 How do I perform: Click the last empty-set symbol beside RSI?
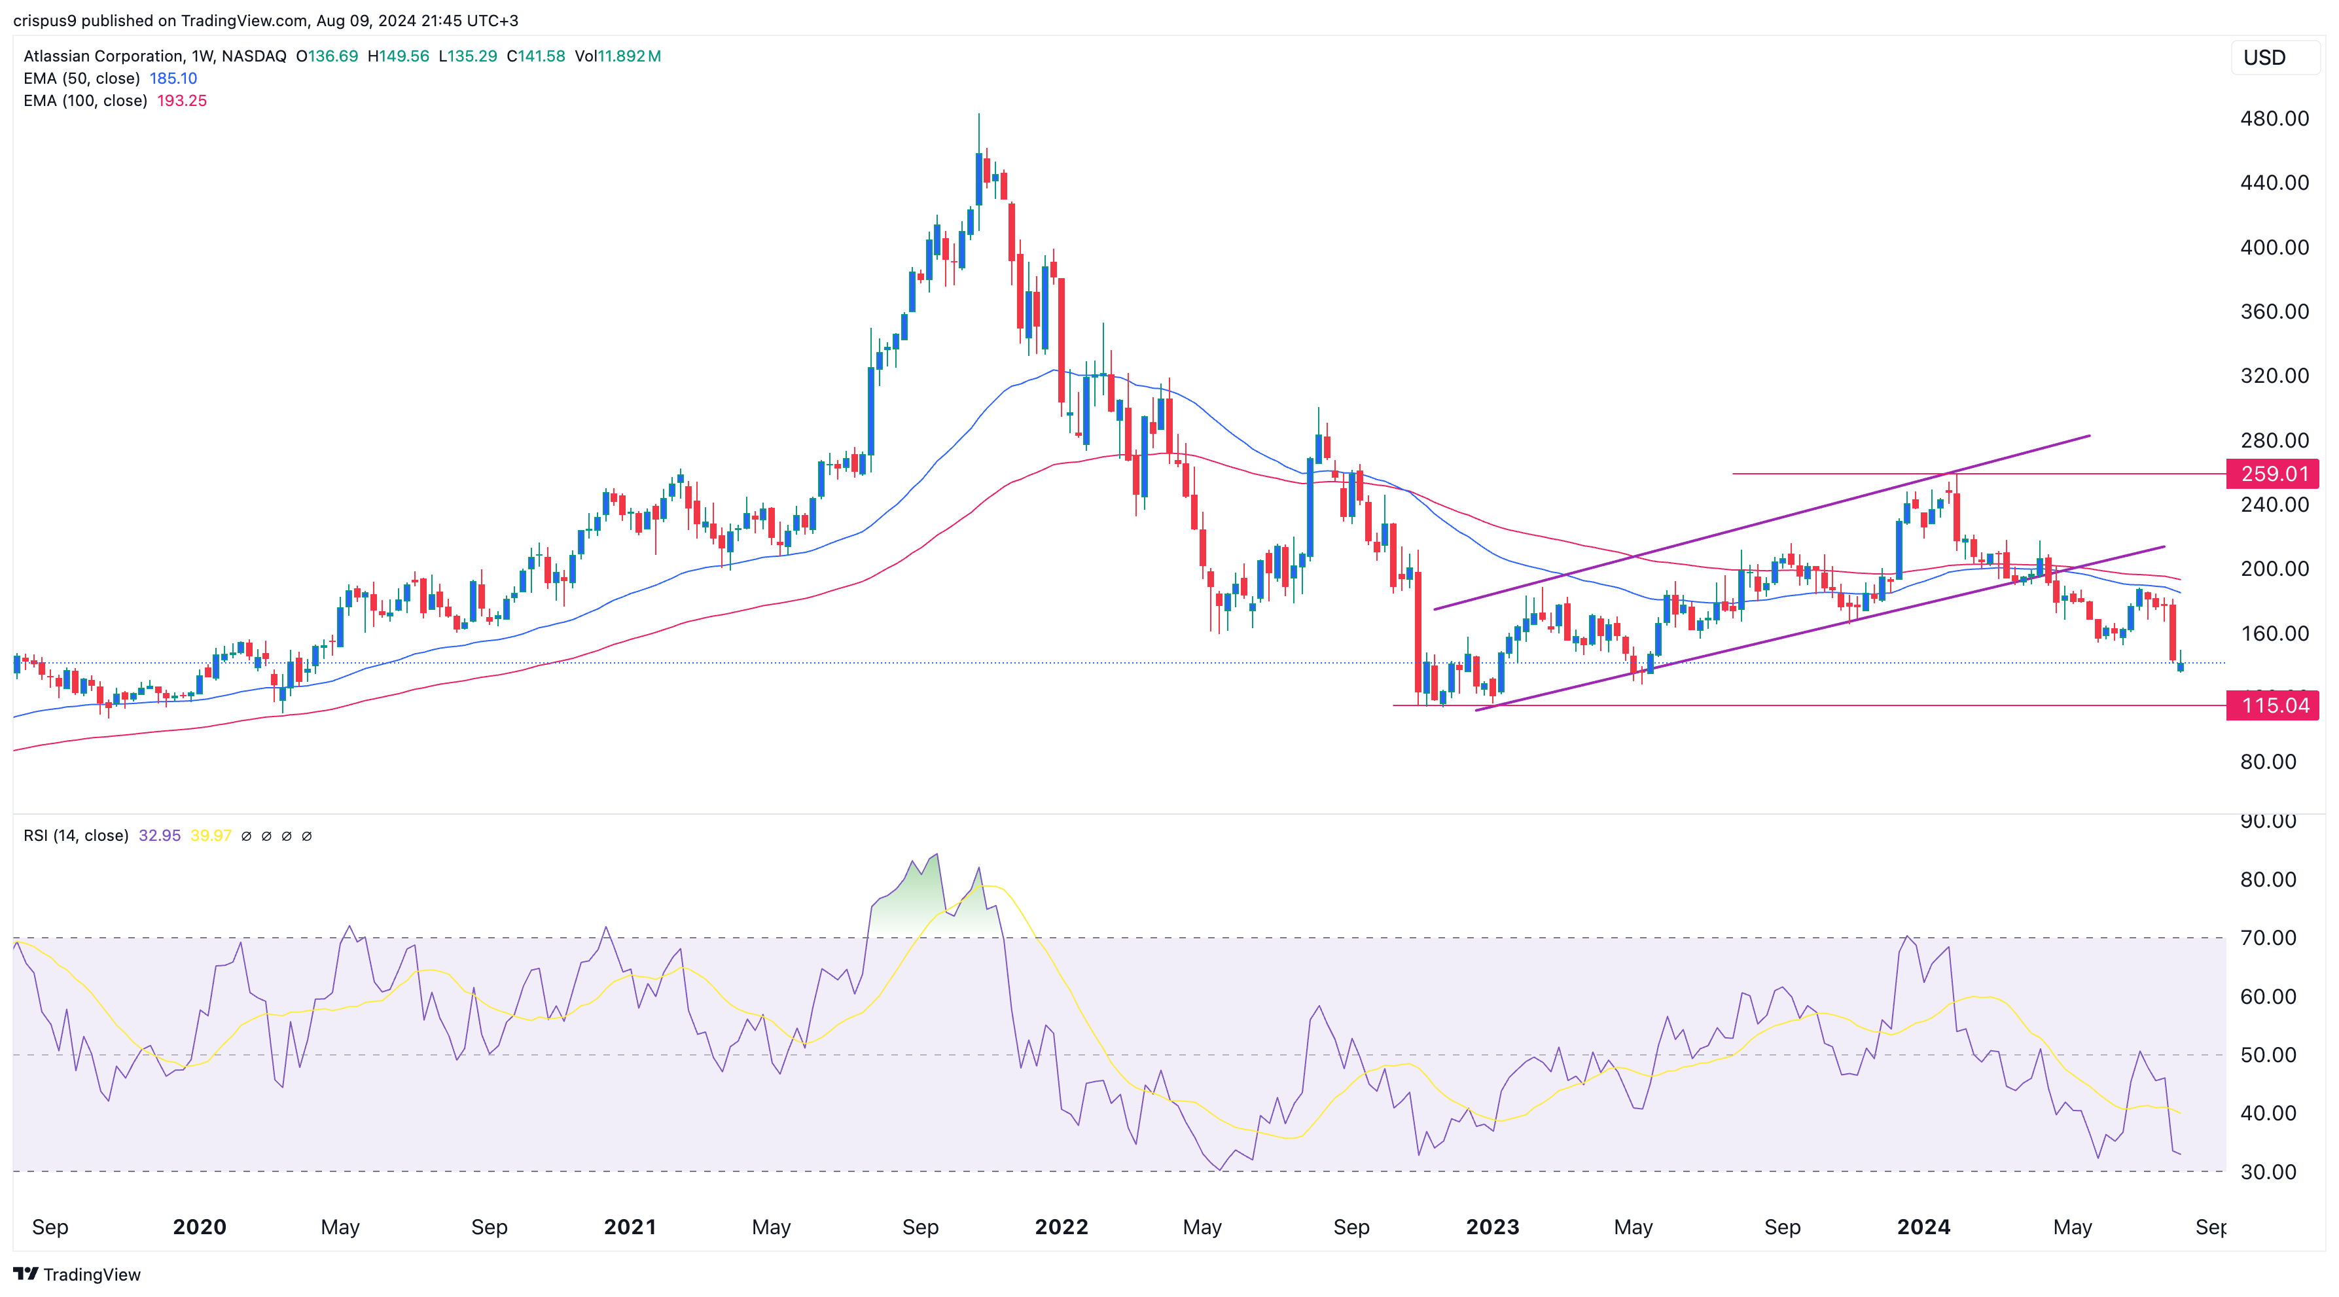(307, 836)
